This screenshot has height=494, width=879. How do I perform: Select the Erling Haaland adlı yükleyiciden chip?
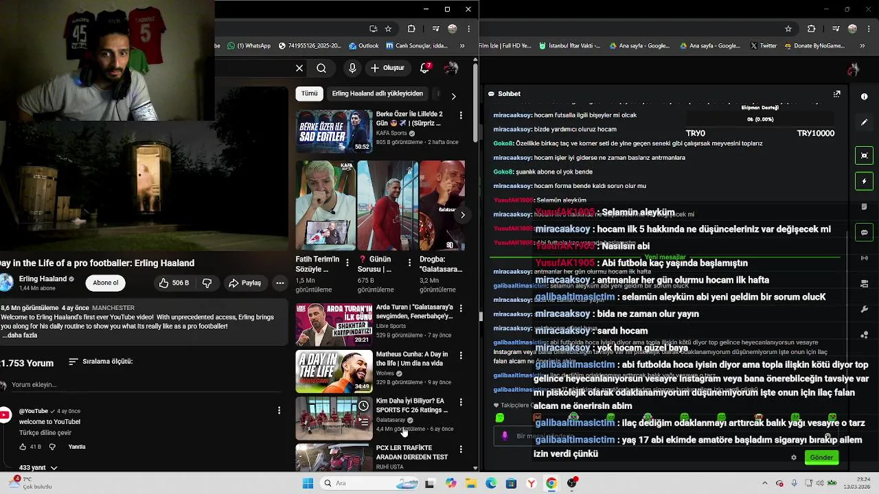[x=377, y=93]
